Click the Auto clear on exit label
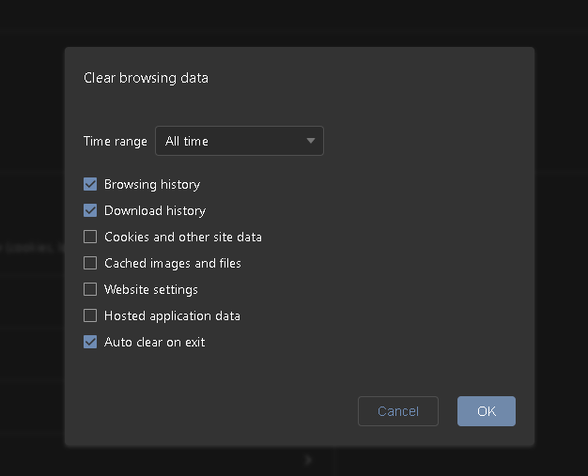Image resolution: width=588 pixels, height=476 pixels. 154,342
